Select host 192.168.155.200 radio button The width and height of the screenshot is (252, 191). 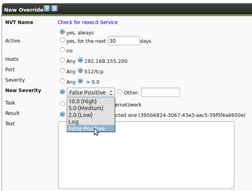point(80,60)
